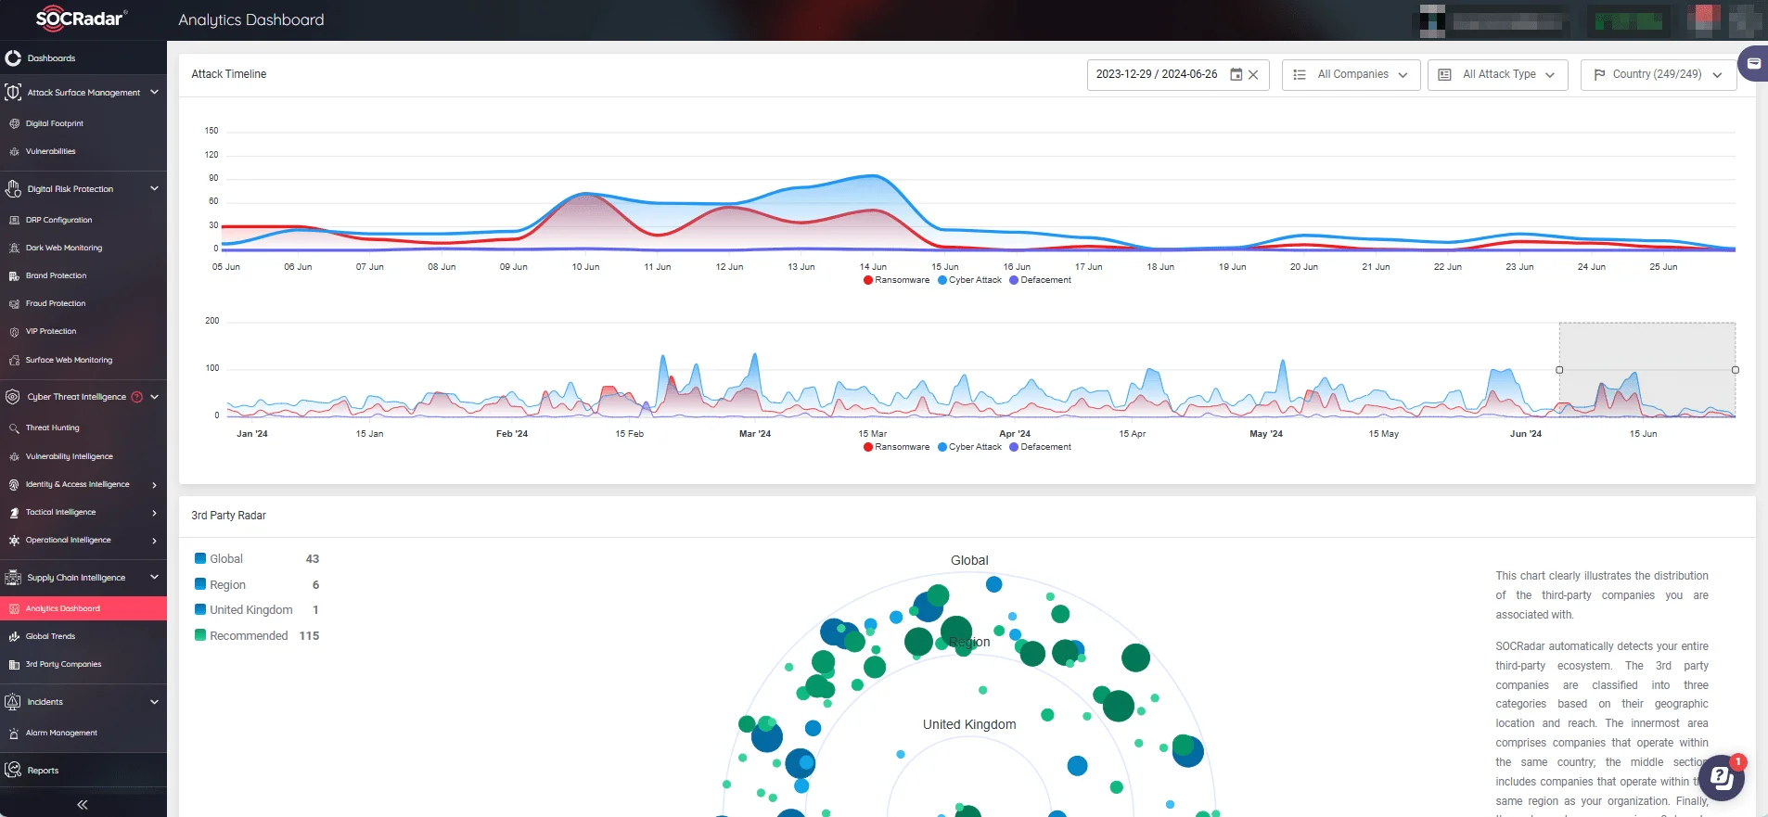Select the Analytics Dashboard menu item
Viewport: 1768px width, 817px height.
(x=83, y=608)
